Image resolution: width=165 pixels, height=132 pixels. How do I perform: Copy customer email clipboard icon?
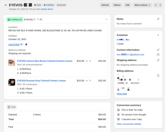tap(158, 54)
